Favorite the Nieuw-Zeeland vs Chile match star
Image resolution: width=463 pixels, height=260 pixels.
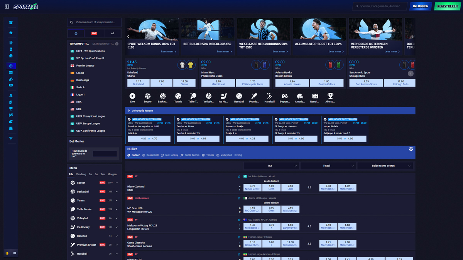[x=239, y=176]
